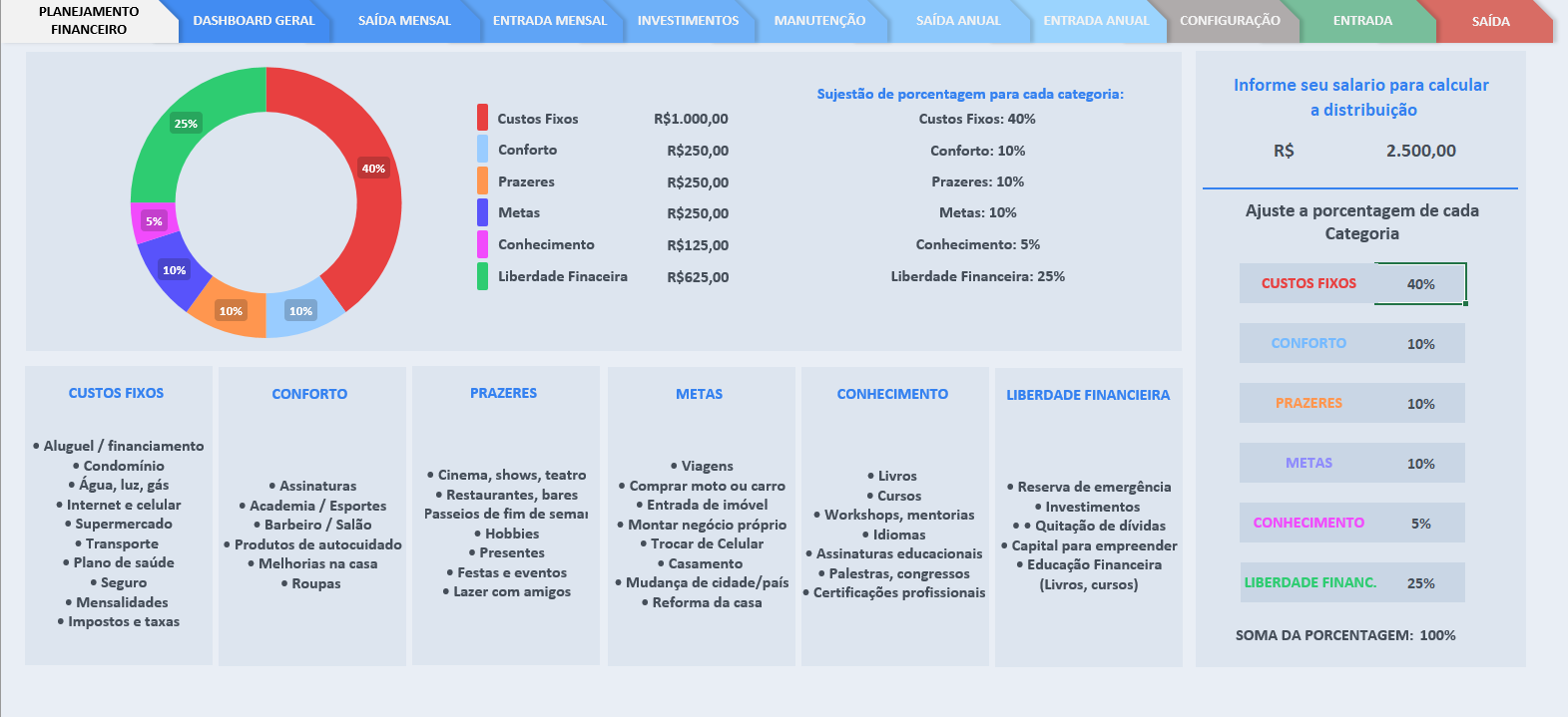1568x717 pixels.
Task: Click the magenta 5% donut chart segment
Action: pos(153,221)
